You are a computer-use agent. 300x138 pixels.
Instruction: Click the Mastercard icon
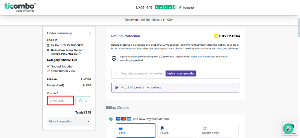tap(123, 119)
